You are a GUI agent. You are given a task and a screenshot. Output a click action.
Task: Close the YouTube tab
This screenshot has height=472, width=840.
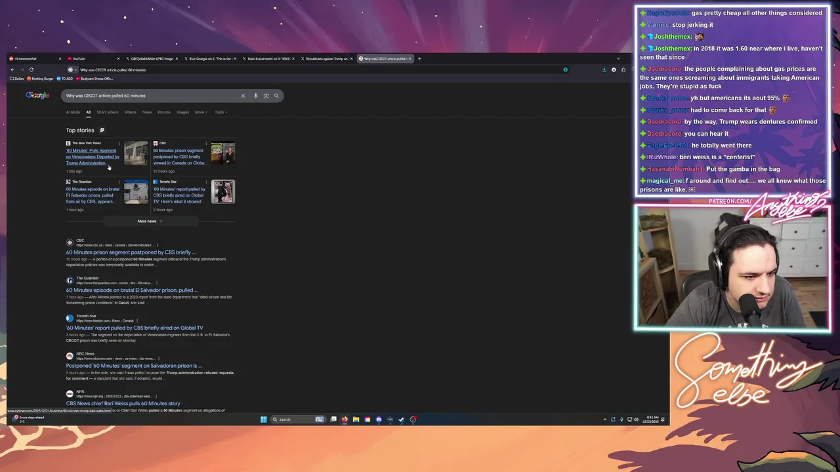118,58
